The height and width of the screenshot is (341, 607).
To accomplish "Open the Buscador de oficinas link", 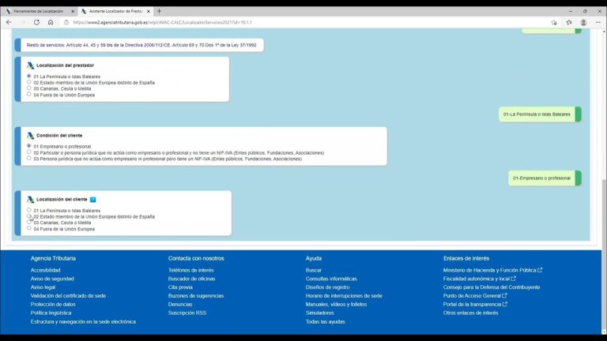I will tap(191, 279).
